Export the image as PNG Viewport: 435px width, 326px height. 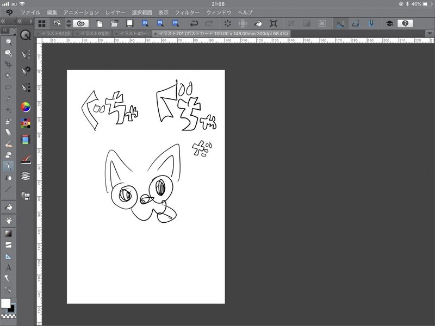click(x=160, y=23)
